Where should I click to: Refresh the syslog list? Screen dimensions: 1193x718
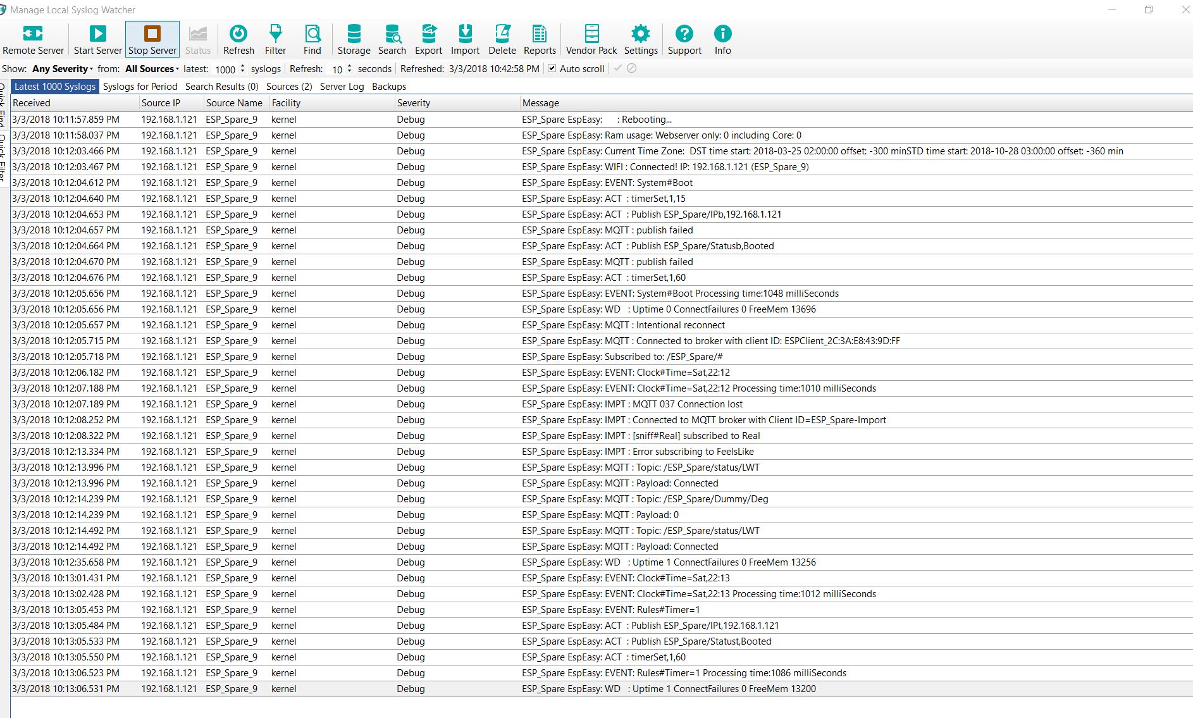tap(238, 39)
